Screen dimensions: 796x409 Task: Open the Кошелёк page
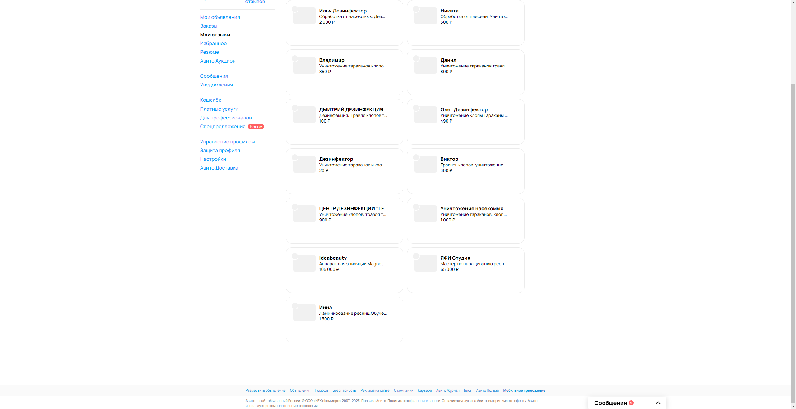click(x=211, y=100)
